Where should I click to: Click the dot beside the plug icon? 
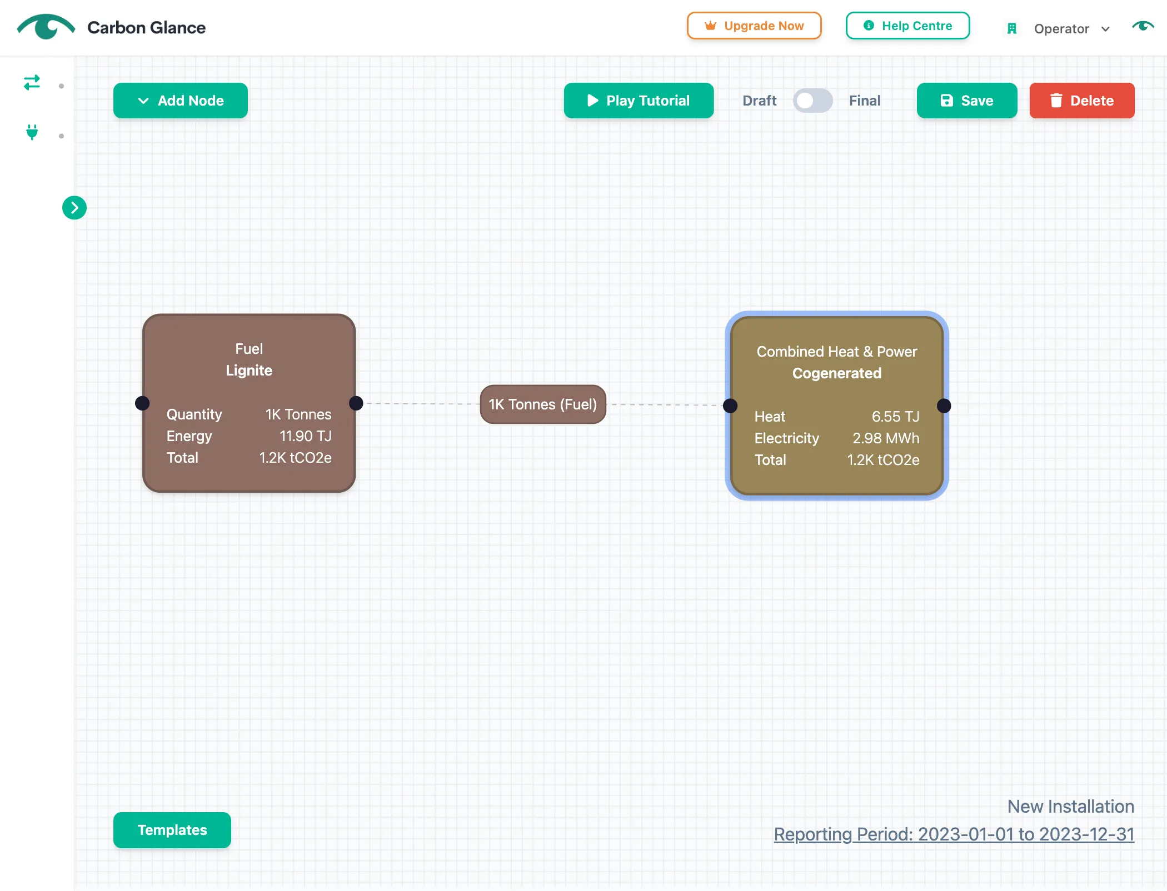pos(61,136)
